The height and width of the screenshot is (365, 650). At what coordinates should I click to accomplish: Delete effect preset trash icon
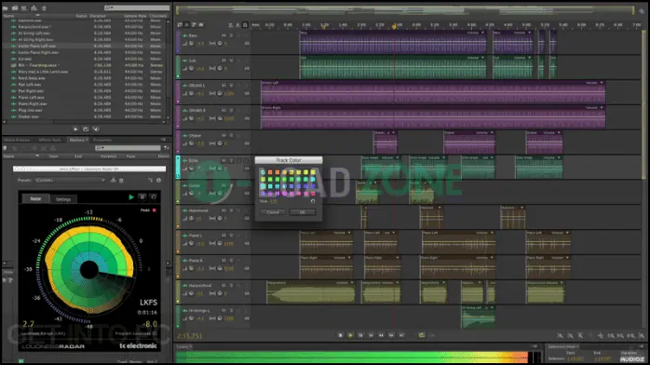click(121, 181)
